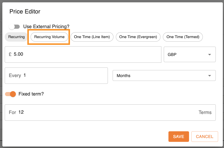
Task: Select the Recurring pricing chip
Action: [16, 37]
